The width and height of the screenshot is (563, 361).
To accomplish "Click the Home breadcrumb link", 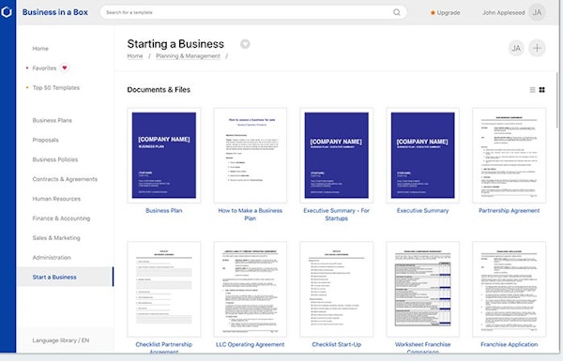I will pos(135,56).
